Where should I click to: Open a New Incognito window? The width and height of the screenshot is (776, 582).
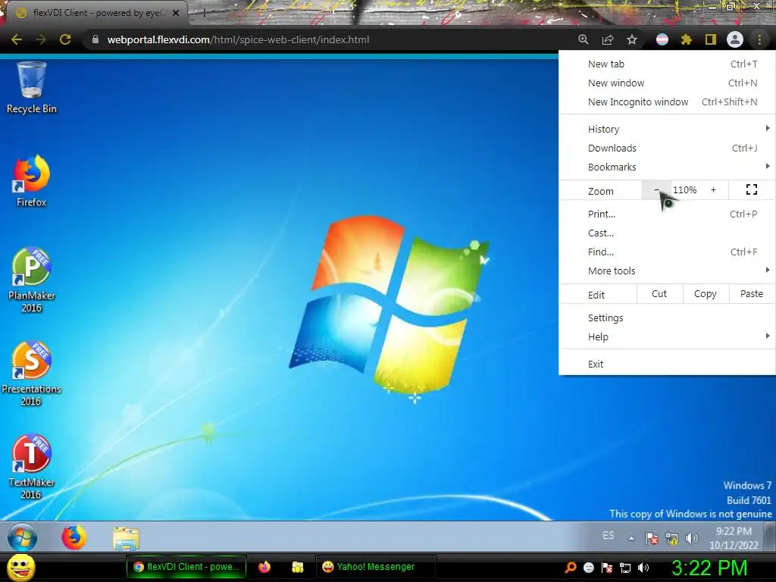pyautogui.click(x=667, y=102)
